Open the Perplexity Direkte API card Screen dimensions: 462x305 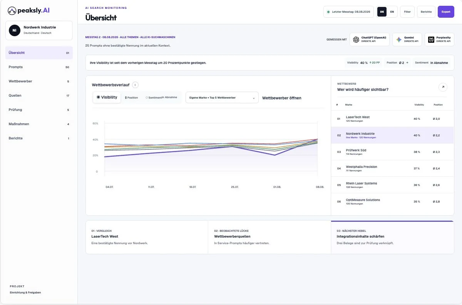439,40
